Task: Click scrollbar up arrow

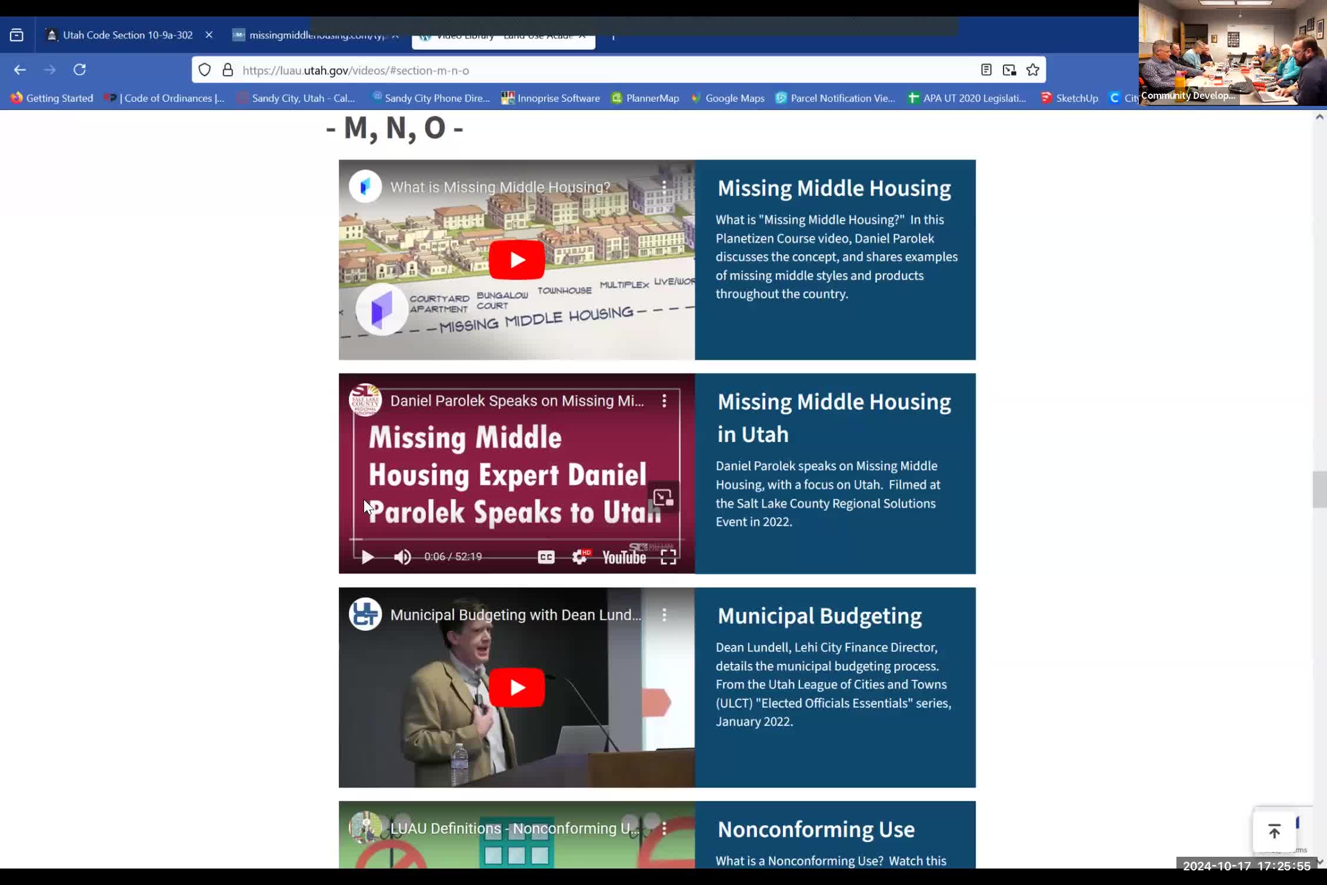Action: [1319, 117]
